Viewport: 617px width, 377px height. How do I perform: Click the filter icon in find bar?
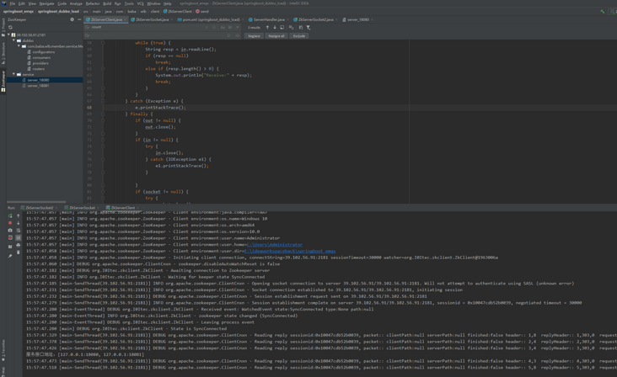point(308,28)
